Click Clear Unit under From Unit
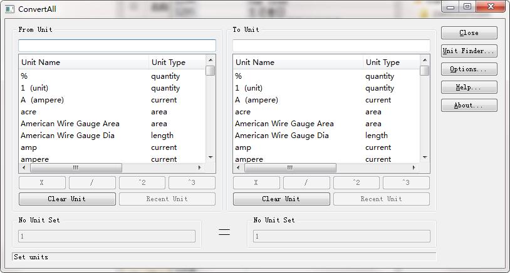 [x=67, y=199]
